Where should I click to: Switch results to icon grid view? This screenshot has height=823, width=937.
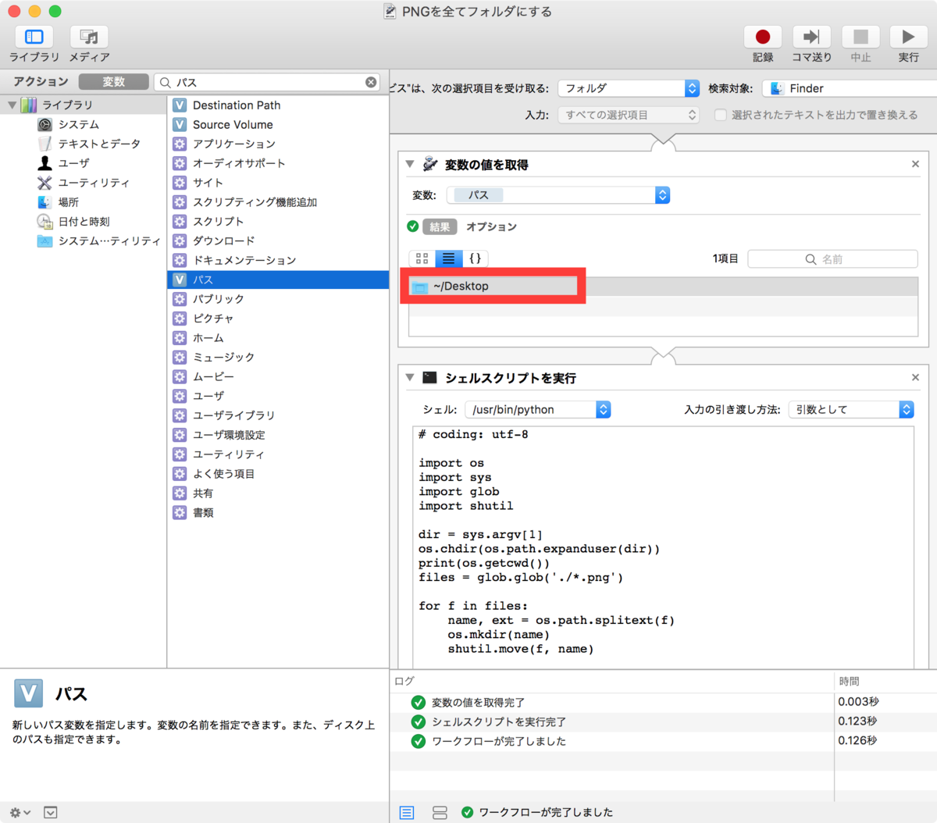(x=422, y=258)
